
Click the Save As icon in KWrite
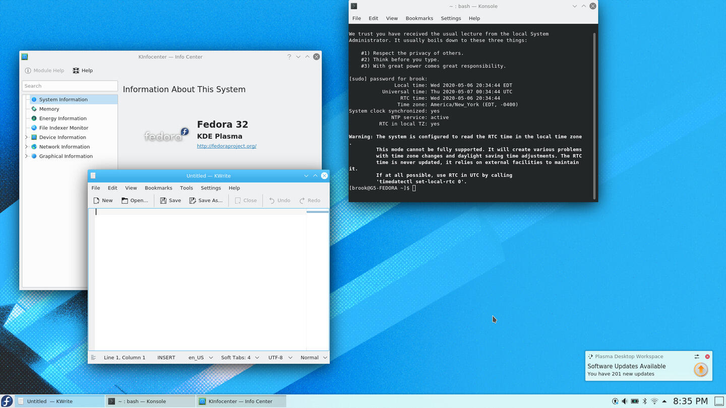tap(193, 200)
